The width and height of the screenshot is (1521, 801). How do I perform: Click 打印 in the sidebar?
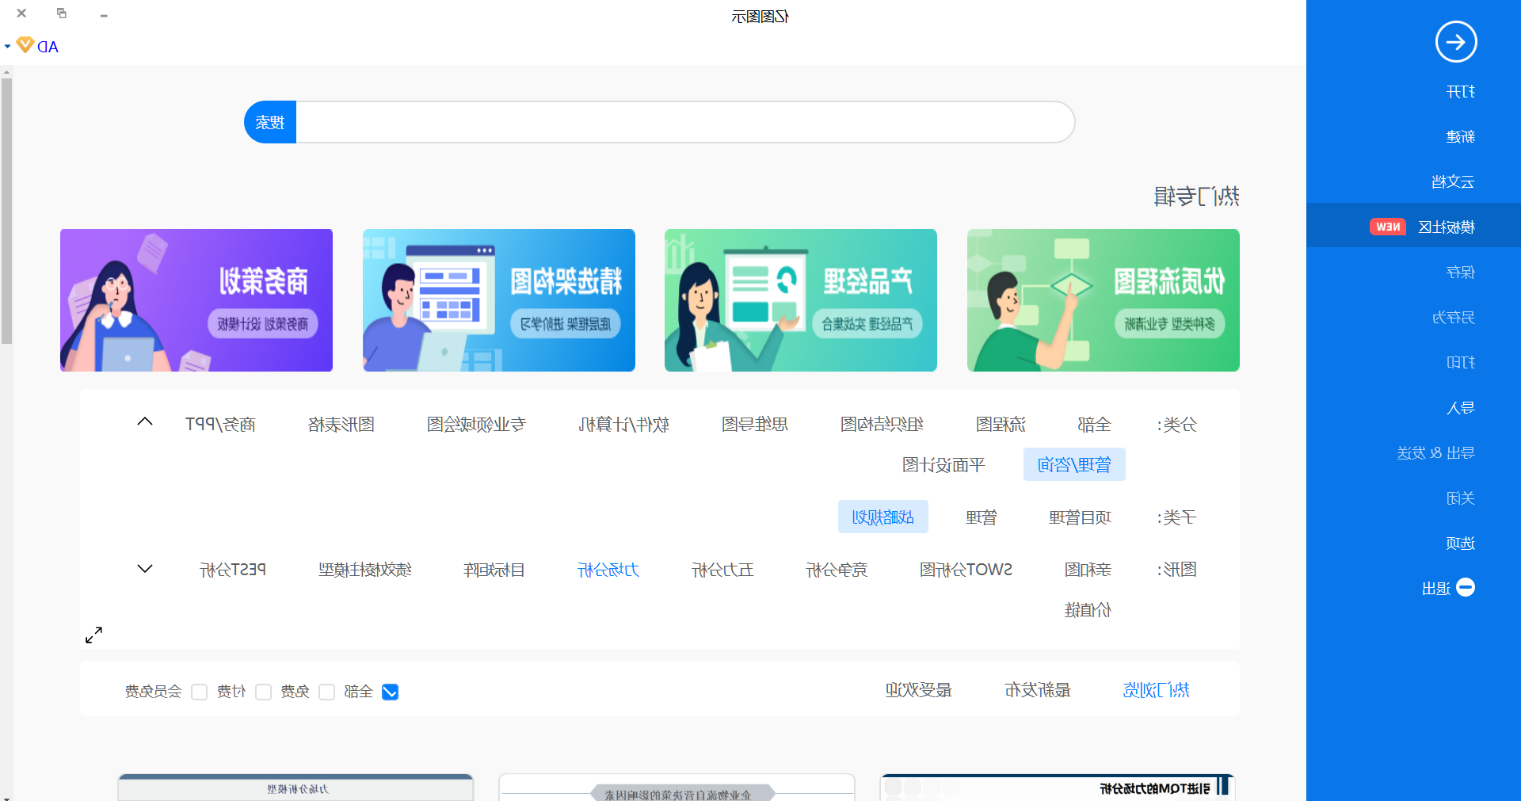1460,363
